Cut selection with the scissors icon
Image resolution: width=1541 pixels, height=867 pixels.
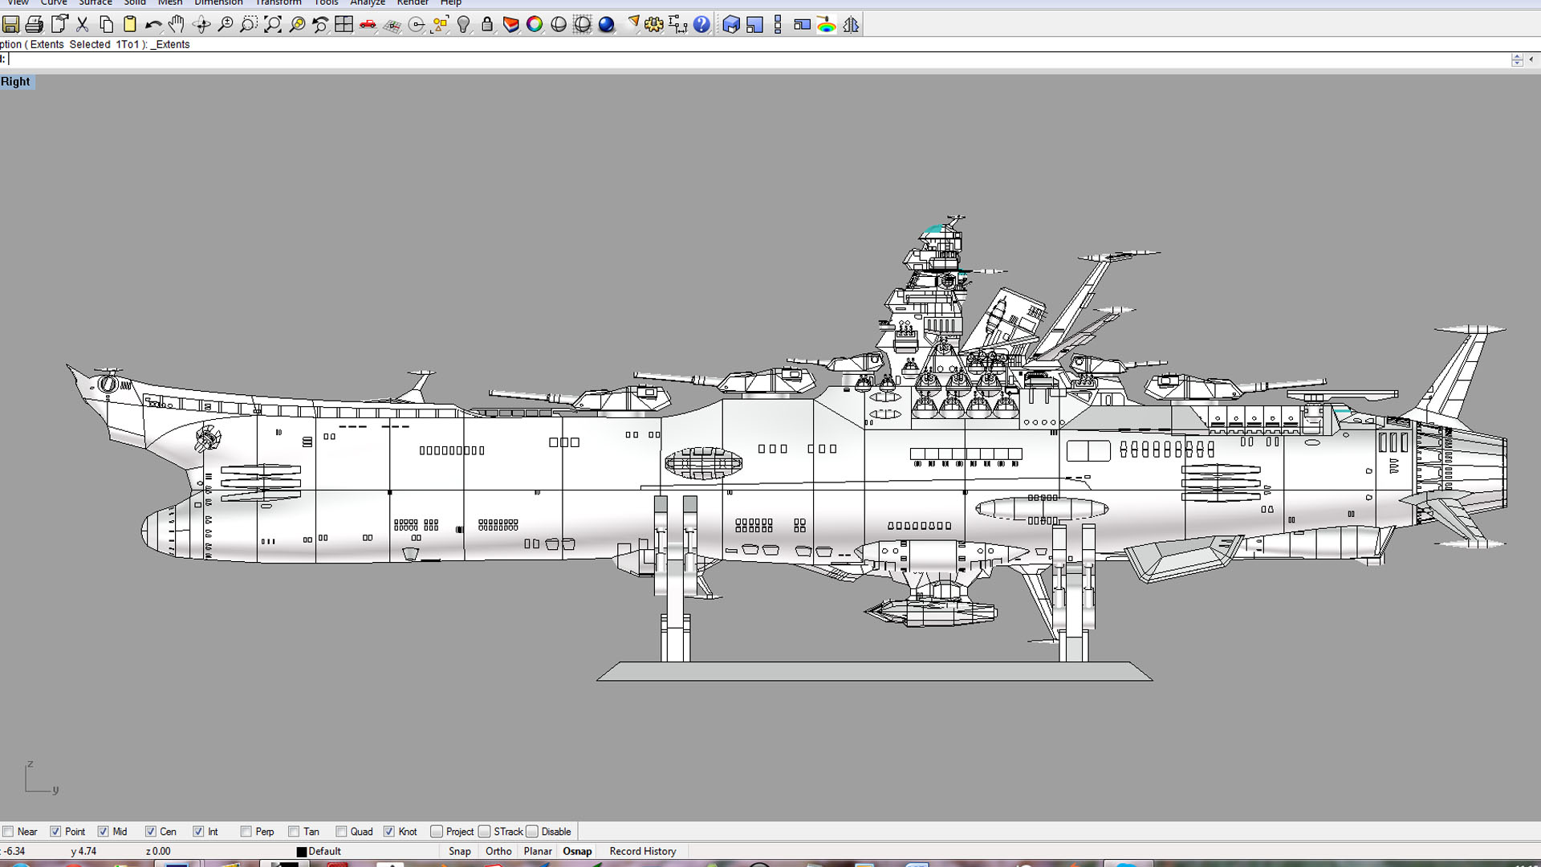click(x=83, y=25)
